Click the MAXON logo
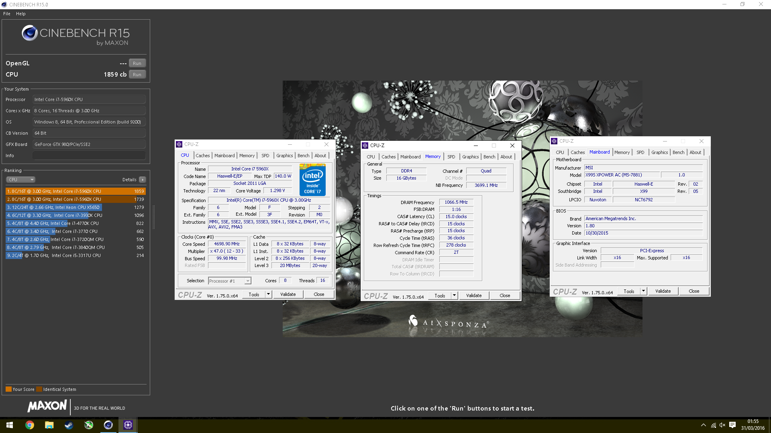771x433 pixels. click(x=47, y=406)
